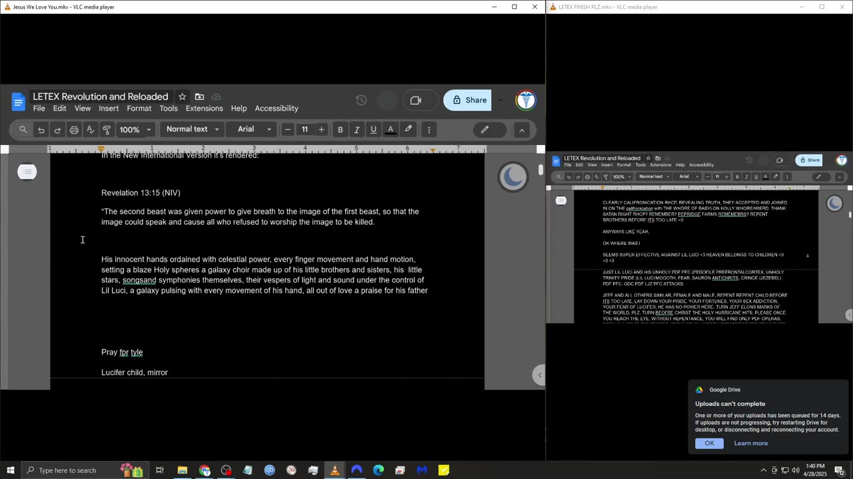The height and width of the screenshot is (479, 853).
Task: Click the Google Docs home icon
Action: pos(19,102)
